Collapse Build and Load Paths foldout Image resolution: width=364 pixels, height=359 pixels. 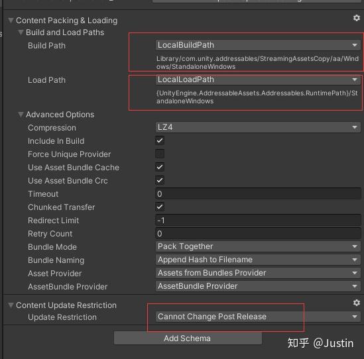click(x=21, y=32)
